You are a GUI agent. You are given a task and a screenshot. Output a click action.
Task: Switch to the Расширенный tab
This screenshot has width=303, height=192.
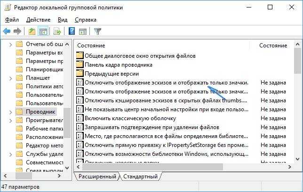tap(97, 177)
